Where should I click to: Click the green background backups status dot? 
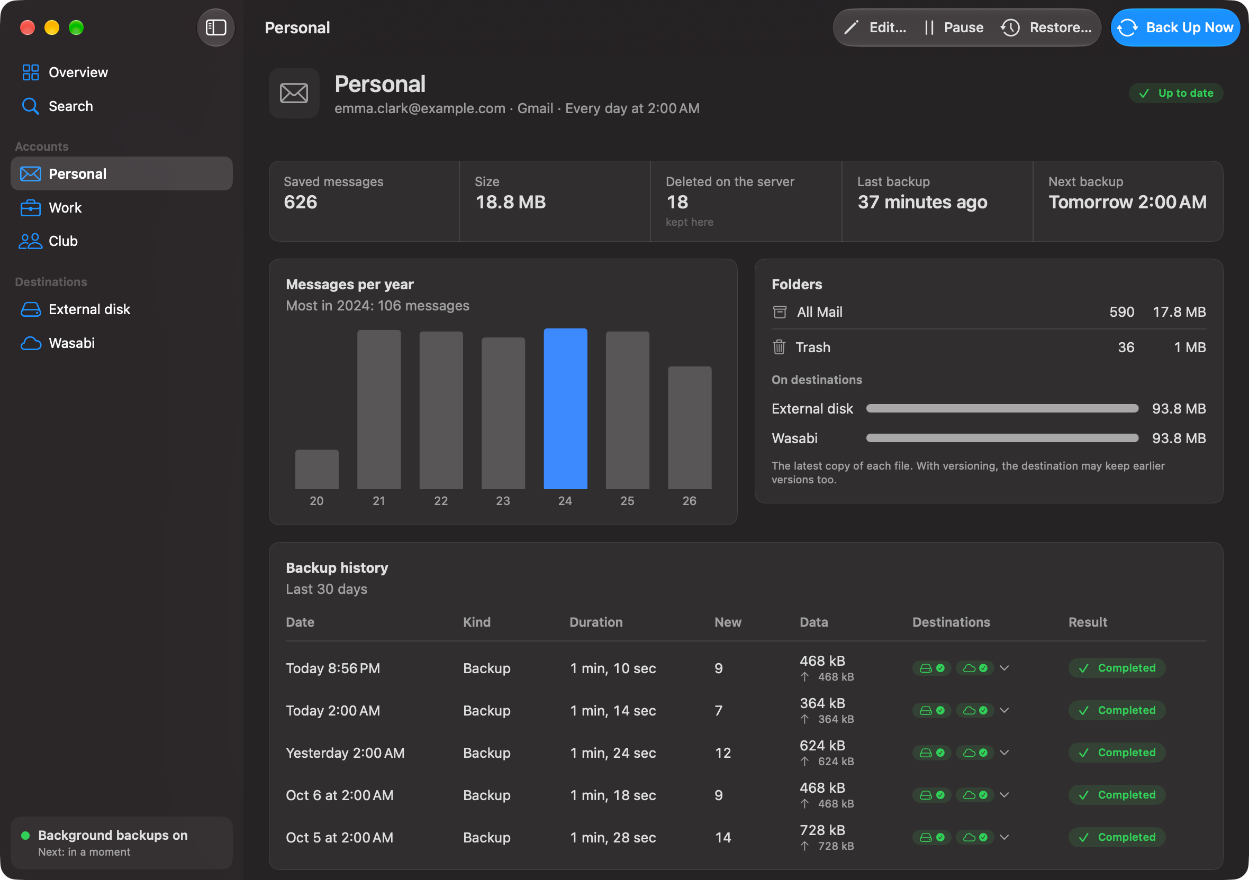coord(25,836)
